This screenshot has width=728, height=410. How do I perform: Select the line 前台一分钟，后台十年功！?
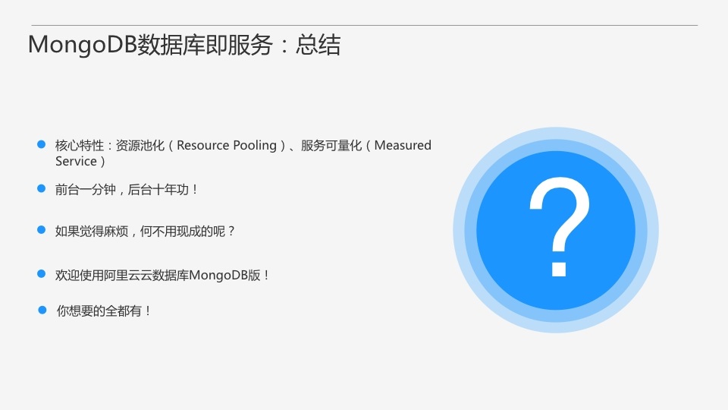point(127,189)
